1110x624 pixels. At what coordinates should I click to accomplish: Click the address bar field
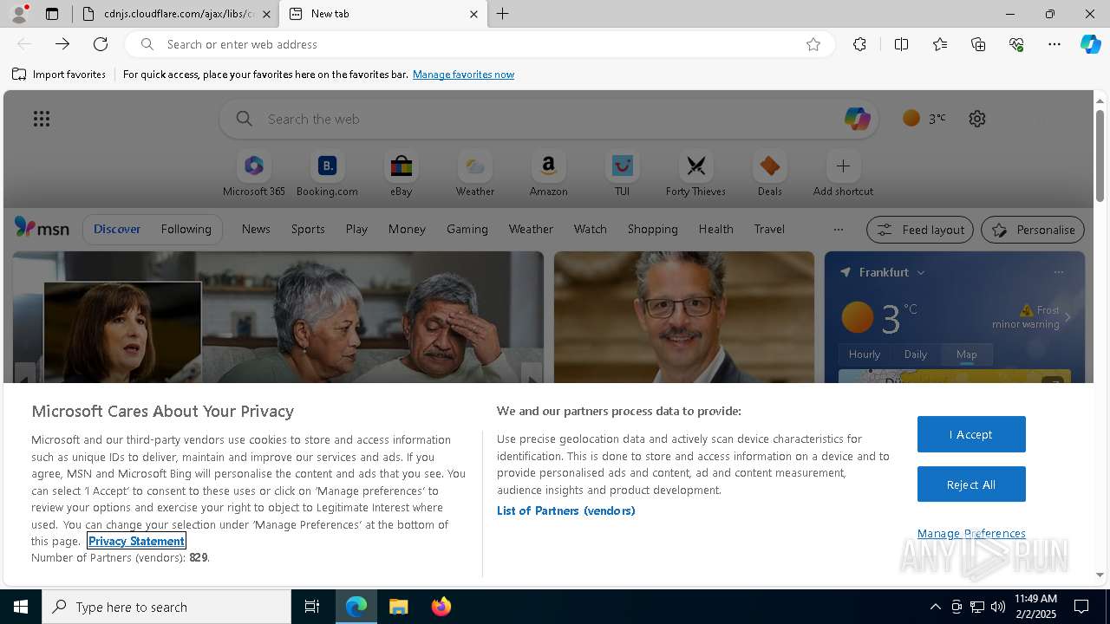tap(480, 44)
